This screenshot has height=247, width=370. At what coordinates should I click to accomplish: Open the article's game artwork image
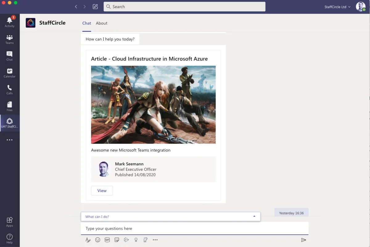153,105
